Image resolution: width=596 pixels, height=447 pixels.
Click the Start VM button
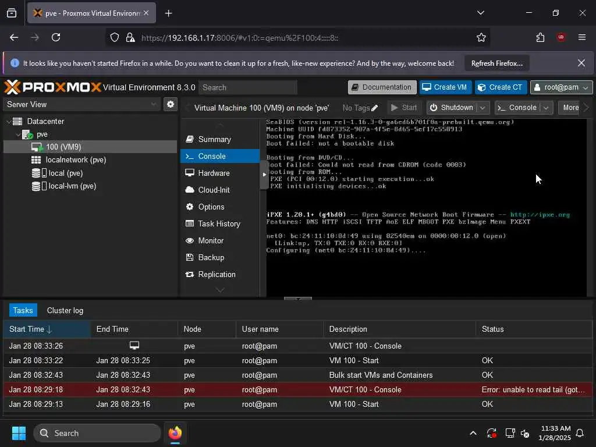coord(404,108)
